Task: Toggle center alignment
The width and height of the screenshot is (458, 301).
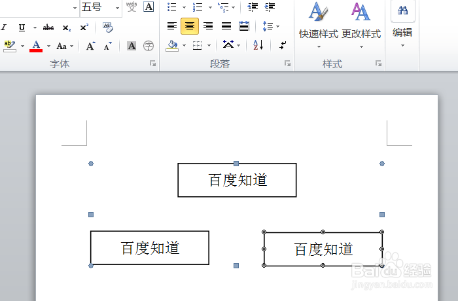Action: click(x=190, y=26)
